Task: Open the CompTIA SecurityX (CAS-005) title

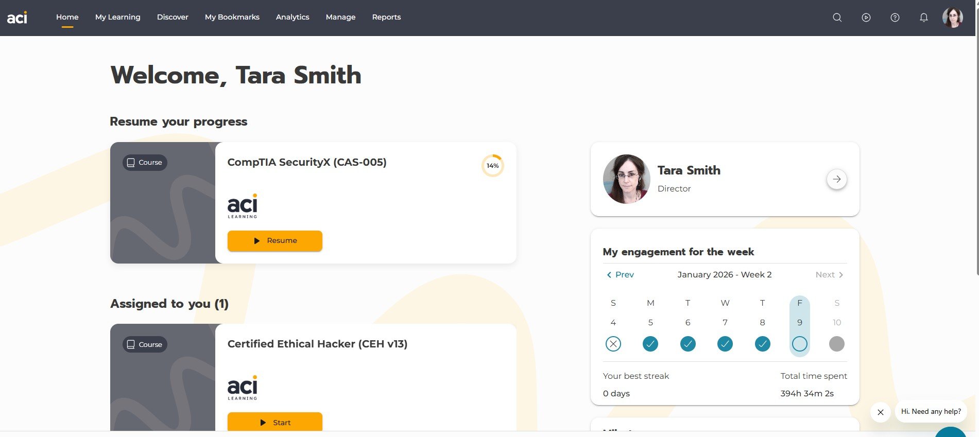Action: pyautogui.click(x=307, y=162)
